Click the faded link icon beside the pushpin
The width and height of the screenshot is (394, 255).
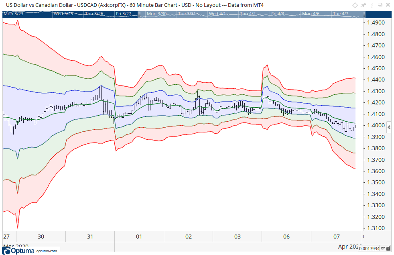coord(372,5)
